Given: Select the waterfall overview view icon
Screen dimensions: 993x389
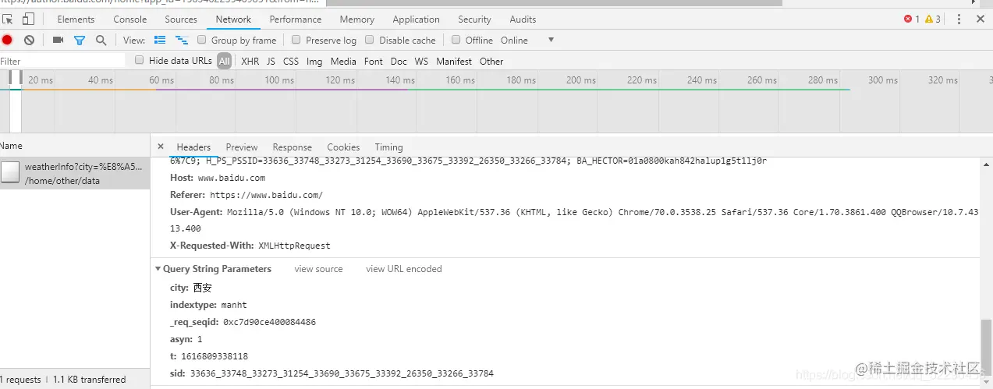Looking at the screenshot, I should [x=181, y=40].
